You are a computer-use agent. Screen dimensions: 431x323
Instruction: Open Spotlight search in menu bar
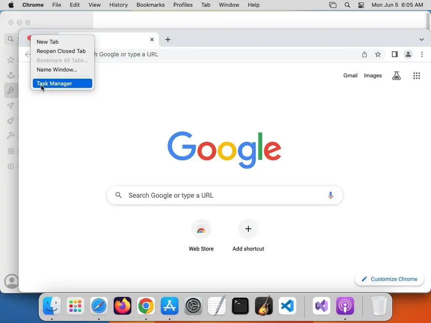tap(347, 5)
